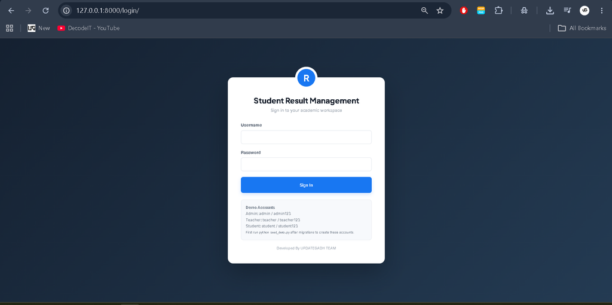The image size is (612, 305).
Task: Click the 'Teacher: teacher / teacher123' line
Action: [273, 220]
